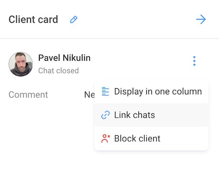Click the word client in the Block entry

tap(150, 138)
